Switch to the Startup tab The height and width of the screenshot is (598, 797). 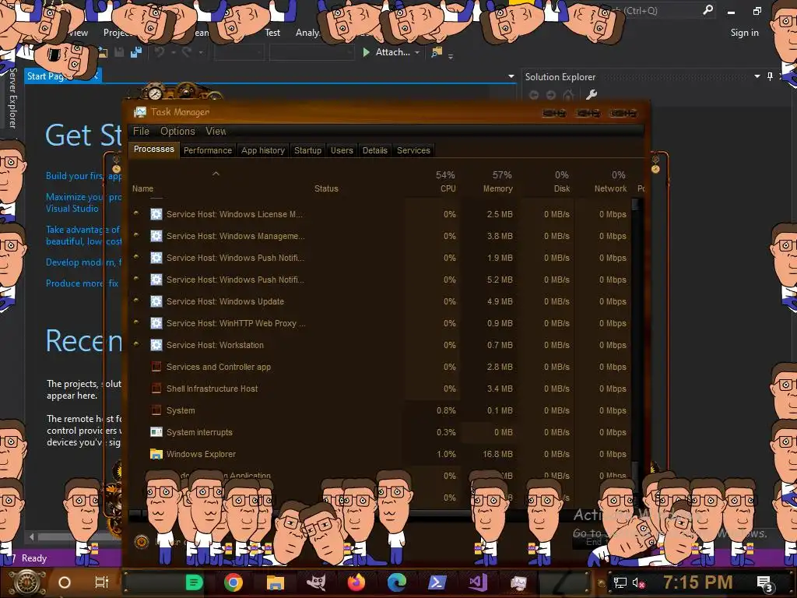coord(307,150)
